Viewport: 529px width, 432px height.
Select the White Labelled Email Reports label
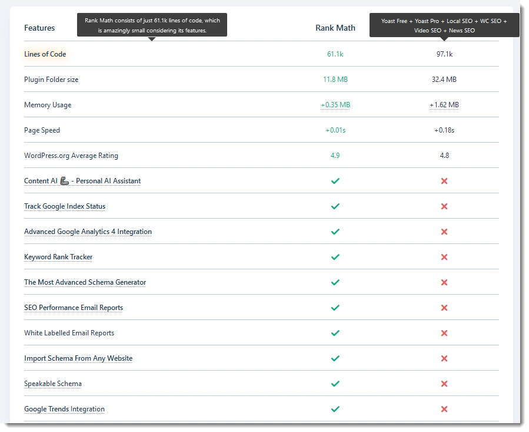69,333
